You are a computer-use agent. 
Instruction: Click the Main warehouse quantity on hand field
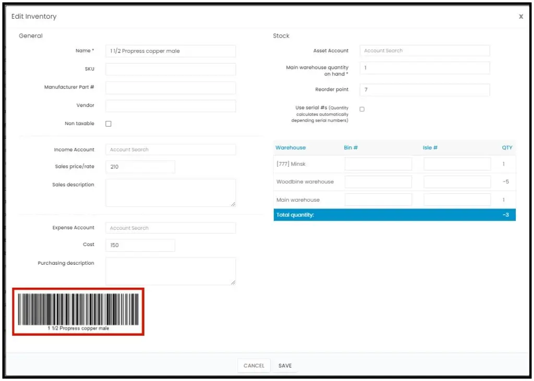click(x=424, y=68)
